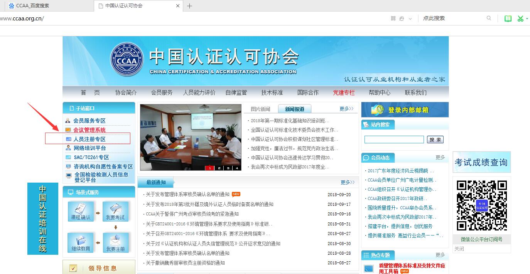
Task: Open the 自律监管 navigation item
Action: tap(236, 92)
